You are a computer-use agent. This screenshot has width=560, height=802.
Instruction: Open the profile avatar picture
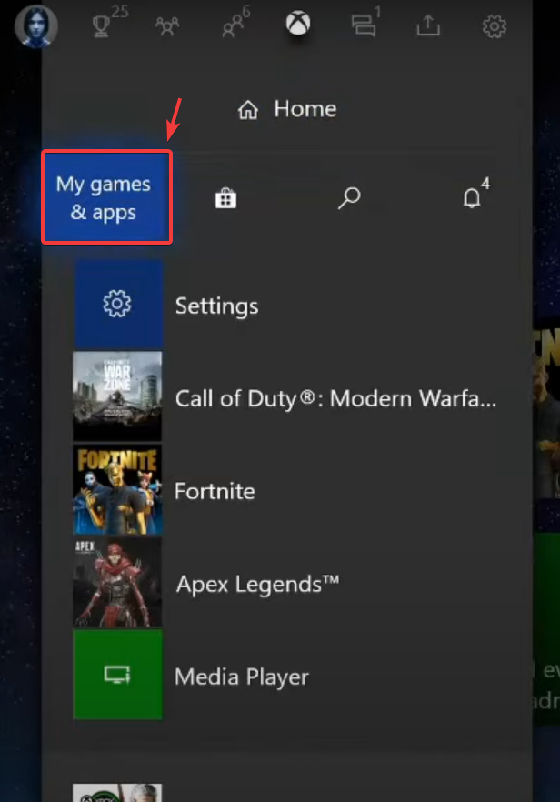(35, 25)
